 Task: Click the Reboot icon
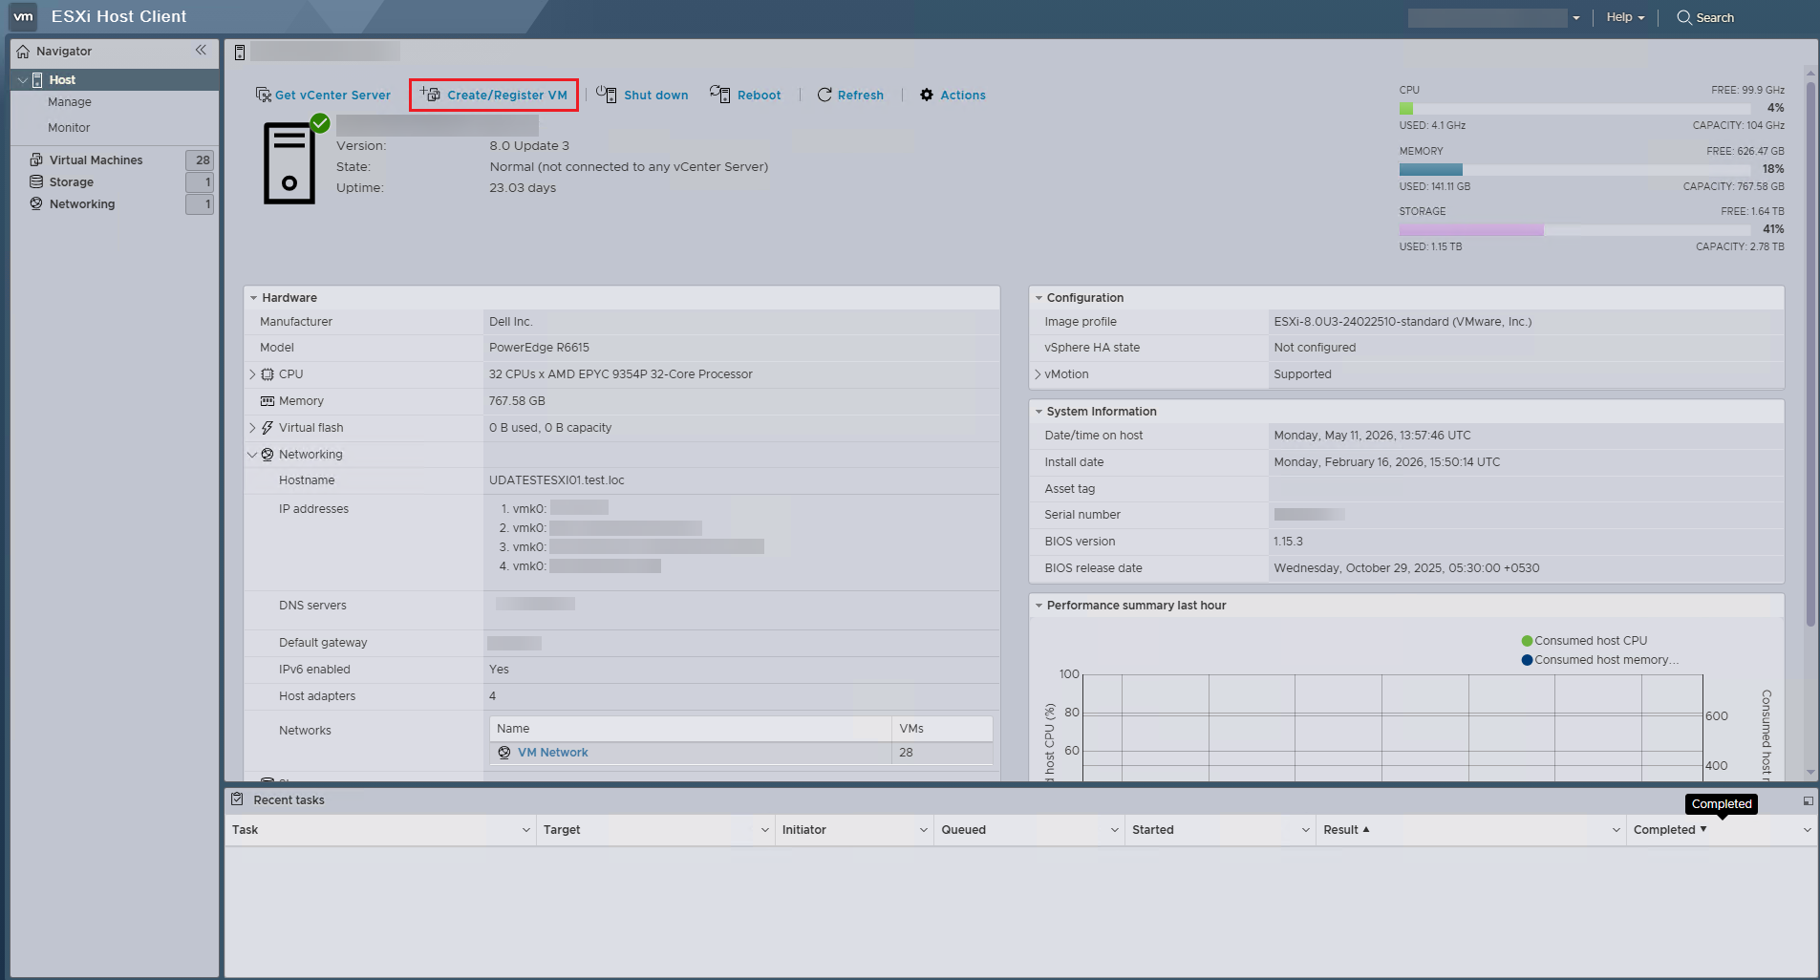[x=720, y=94]
